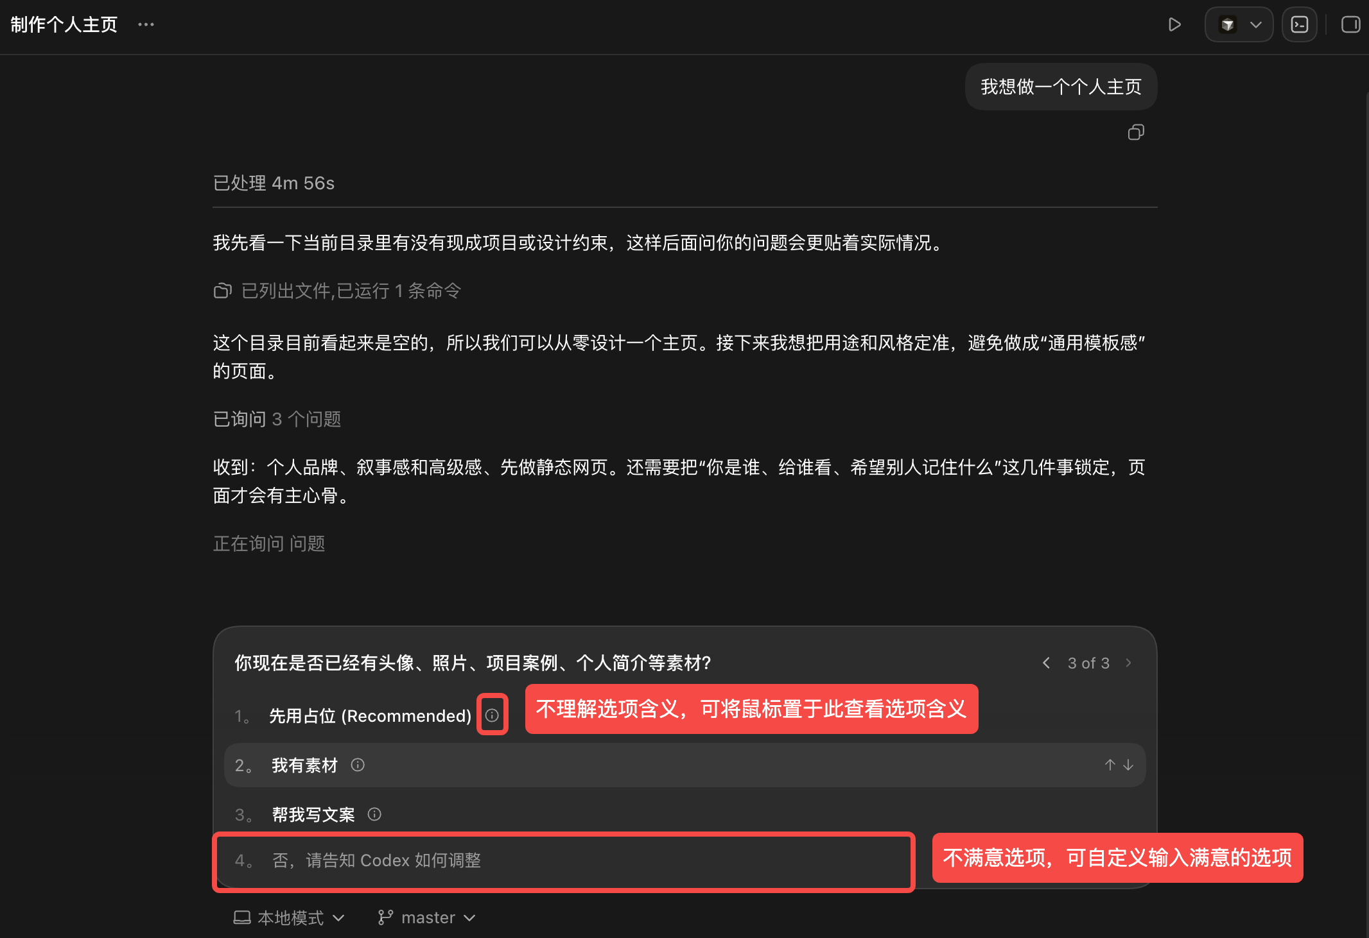Click the paragraph starting 我先看一下当前目录
This screenshot has width=1369, height=938.
pos(581,243)
